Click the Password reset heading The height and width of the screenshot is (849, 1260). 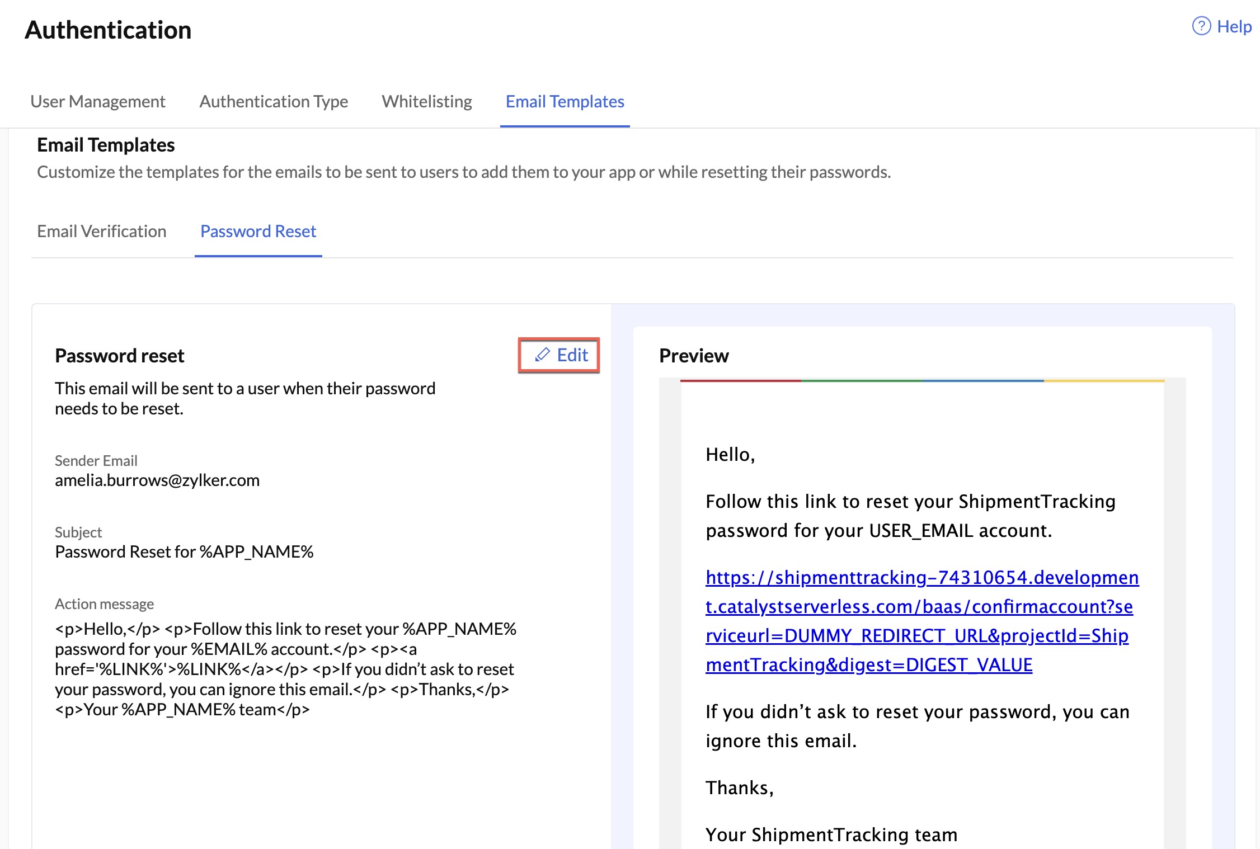119,356
